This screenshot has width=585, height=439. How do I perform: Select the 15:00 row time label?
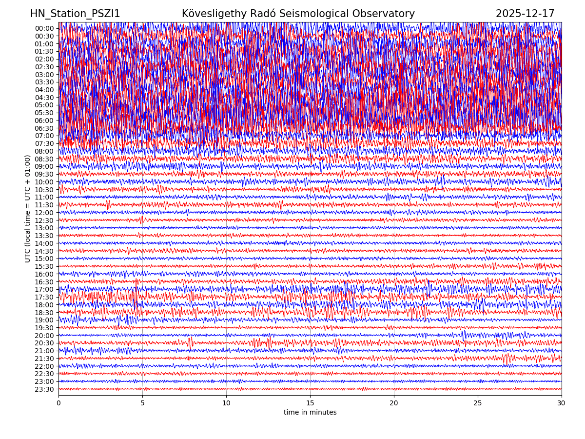44,259
